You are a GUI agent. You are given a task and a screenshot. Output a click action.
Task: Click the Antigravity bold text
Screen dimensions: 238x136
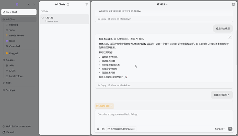pyautogui.click(x=140, y=44)
